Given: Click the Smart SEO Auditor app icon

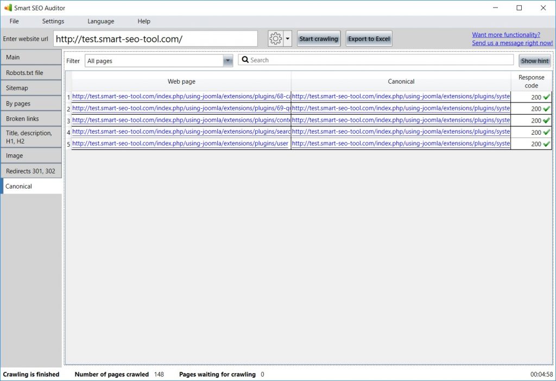Looking at the screenshot, I should 8,8.
